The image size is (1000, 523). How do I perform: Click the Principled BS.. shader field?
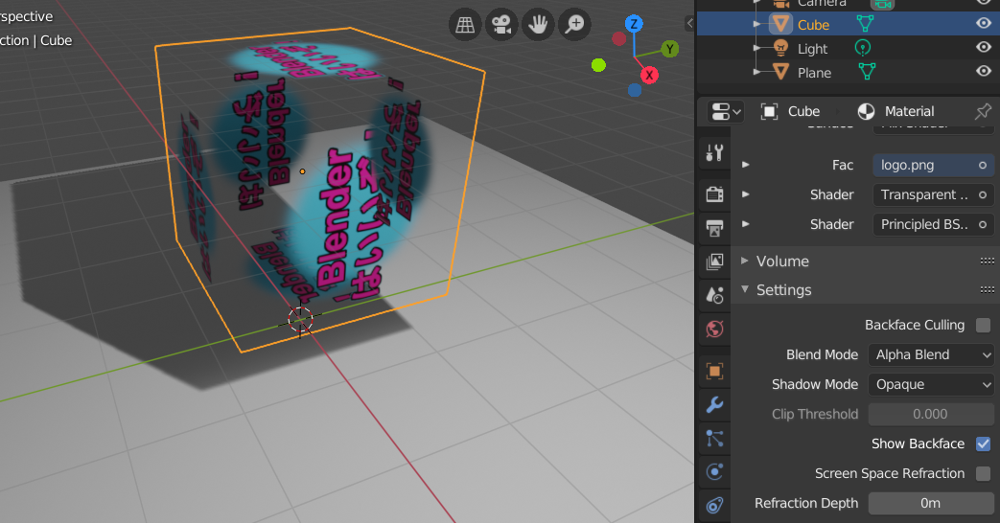[x=933, y=224]
